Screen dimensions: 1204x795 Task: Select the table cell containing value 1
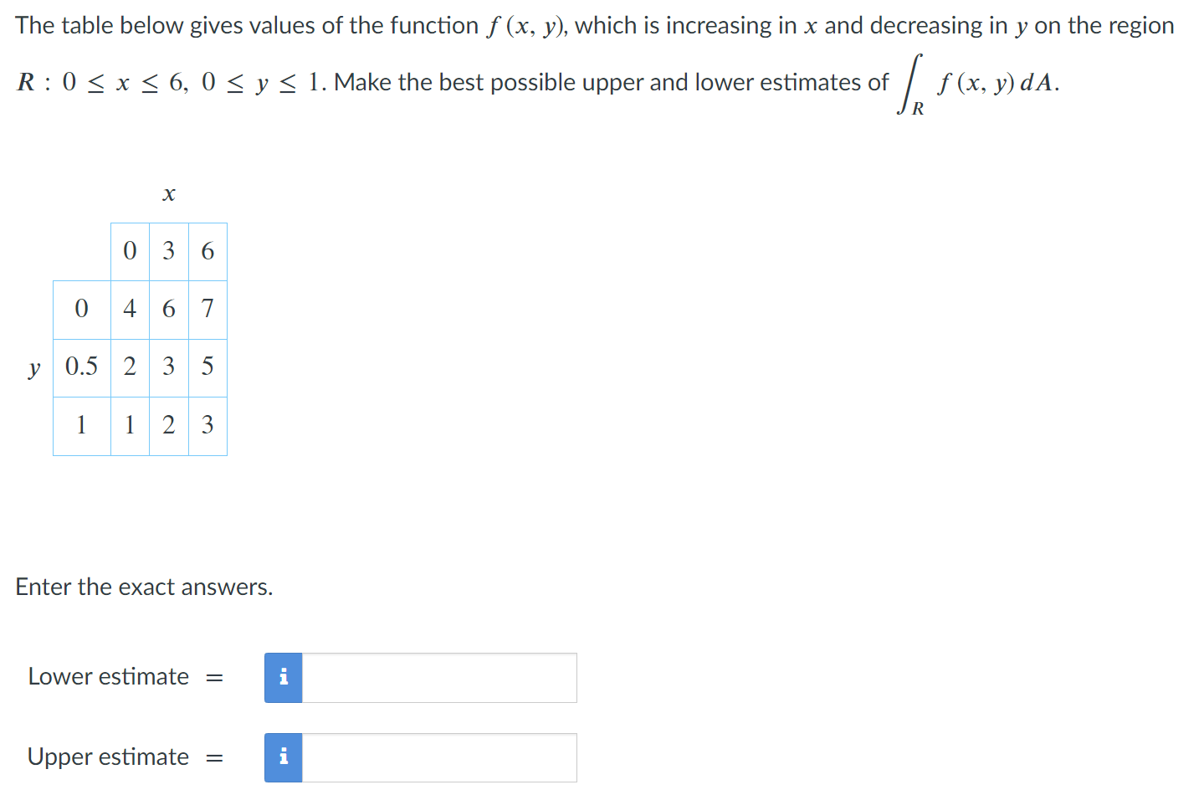[x=130, y=425]
